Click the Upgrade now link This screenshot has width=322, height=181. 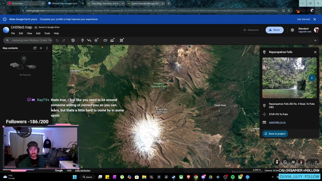coord(305,32)
